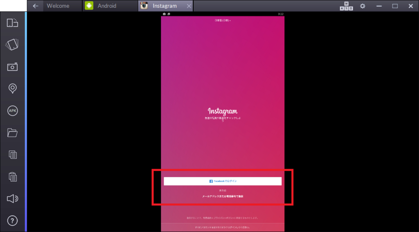
Task: Take a screenshot with the camera icon
Action: pos(12,67)
